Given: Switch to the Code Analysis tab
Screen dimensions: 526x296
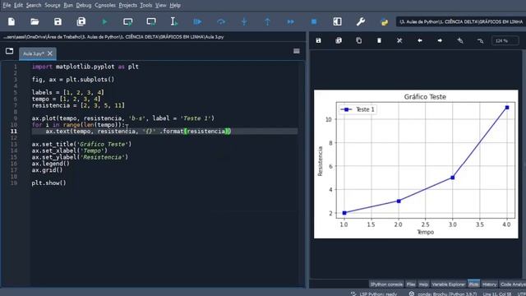Looking at the screenshot, I should [513, 284].
